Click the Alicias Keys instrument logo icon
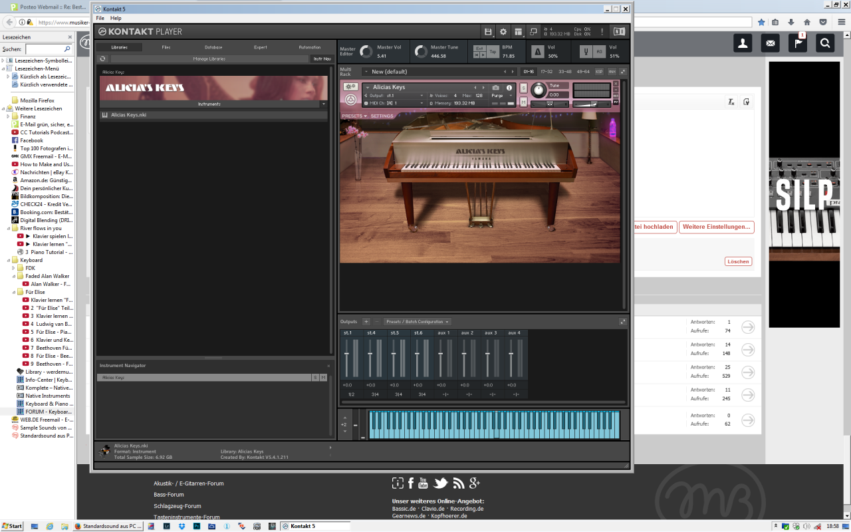The width and height of the screenshot is (851, 532). point(350,100)
